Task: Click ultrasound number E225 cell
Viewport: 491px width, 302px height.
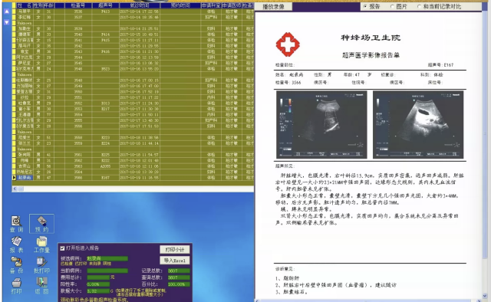Action: tap(105, 155)
